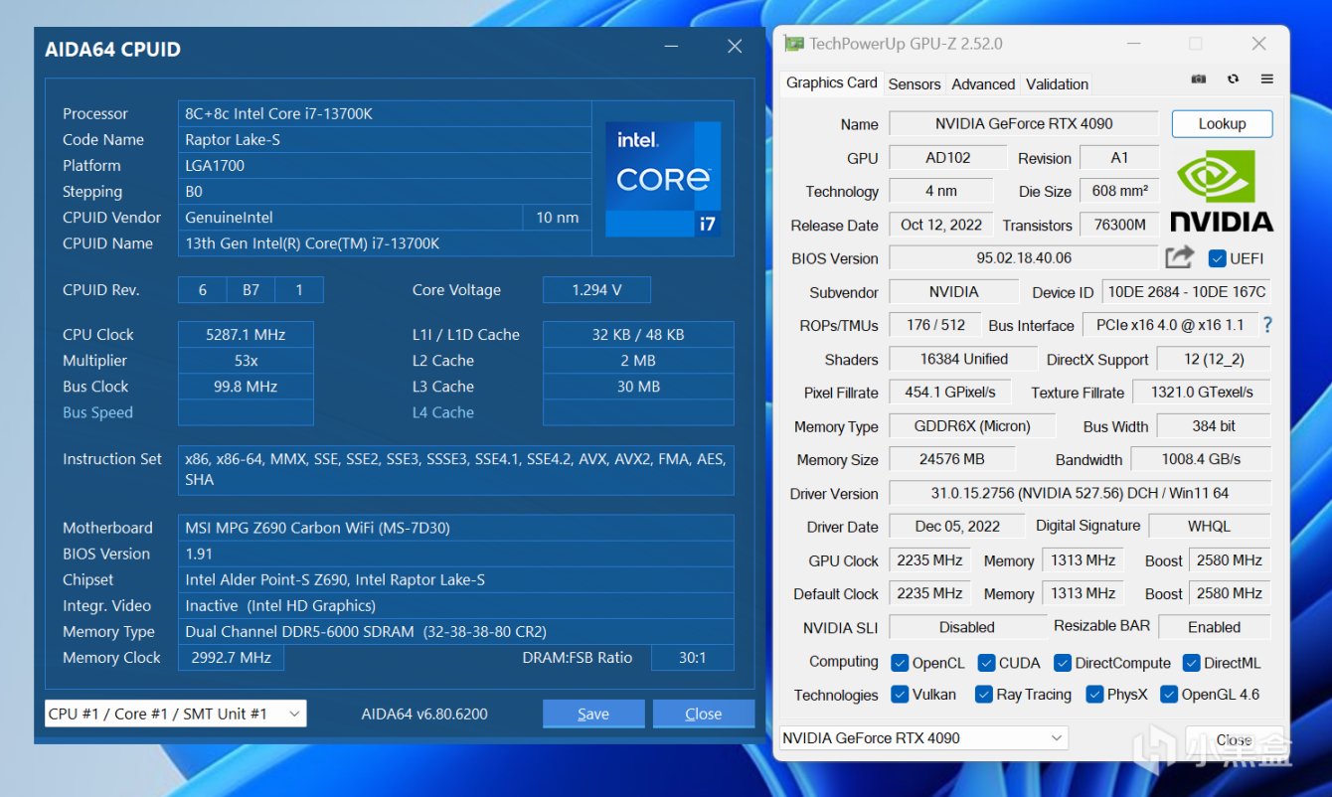
Task: Toggle the DirectML checkbox
Action: (1191, 663)
